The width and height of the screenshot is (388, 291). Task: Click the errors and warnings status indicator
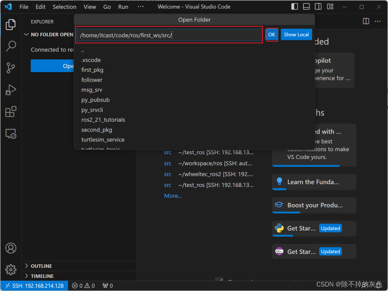(83, 286)
